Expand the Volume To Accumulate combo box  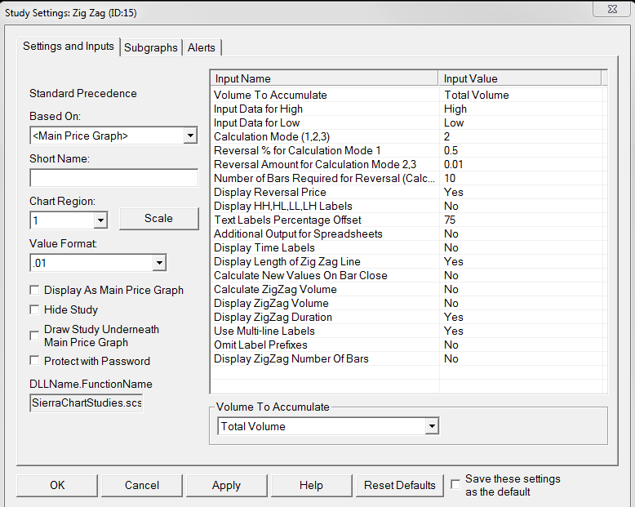pyautogui.click(x=432, y=426)
